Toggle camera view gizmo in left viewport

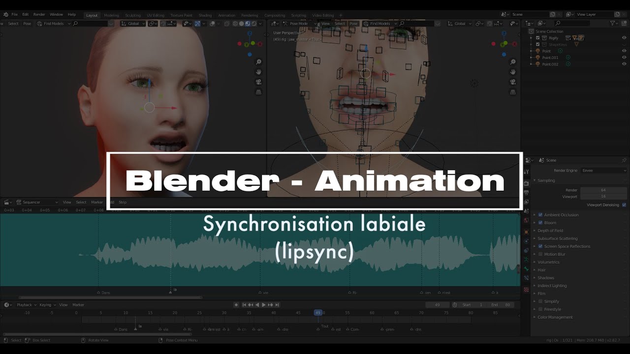pos(258,82)
